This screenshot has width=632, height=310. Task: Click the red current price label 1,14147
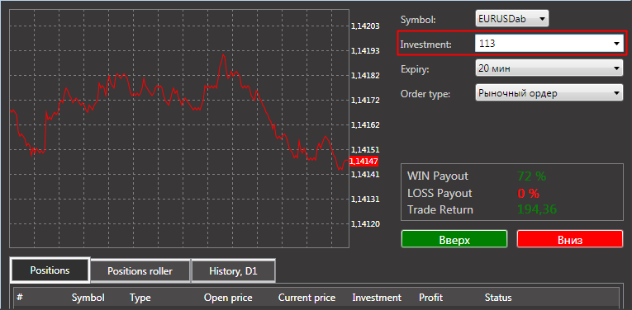point(364,162)
